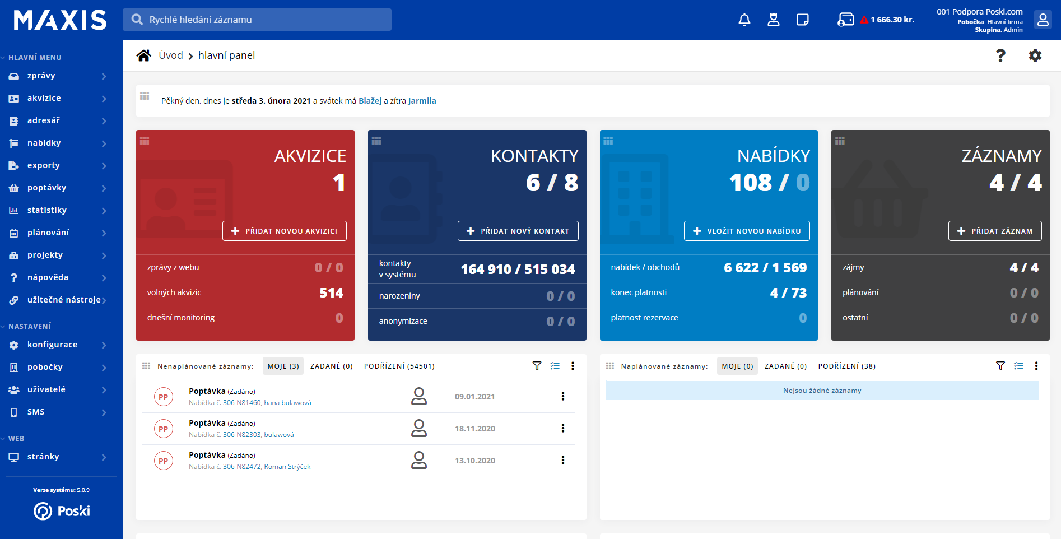Click the Úvod breadcrumb

171,55
